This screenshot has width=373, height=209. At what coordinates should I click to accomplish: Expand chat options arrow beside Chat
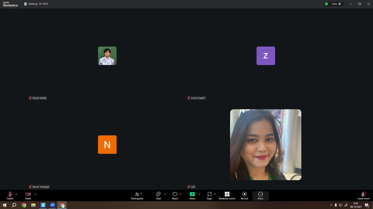165,194
